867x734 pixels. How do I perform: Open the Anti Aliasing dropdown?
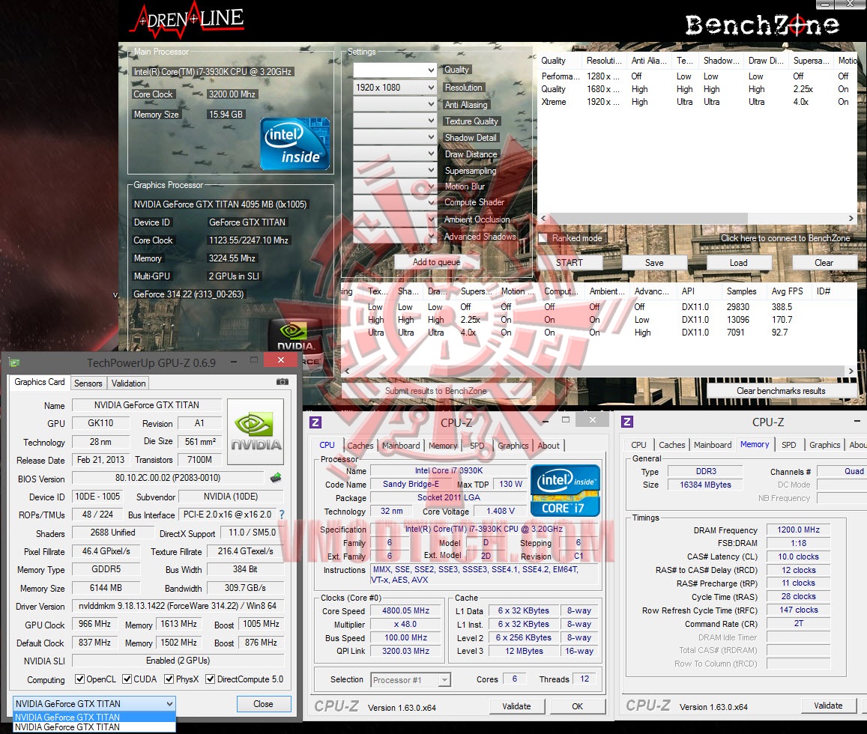[396, 104]
